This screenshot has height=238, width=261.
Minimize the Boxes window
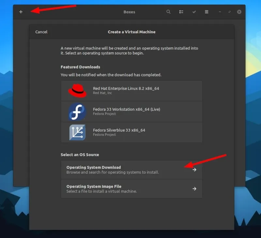click(220, 12)
